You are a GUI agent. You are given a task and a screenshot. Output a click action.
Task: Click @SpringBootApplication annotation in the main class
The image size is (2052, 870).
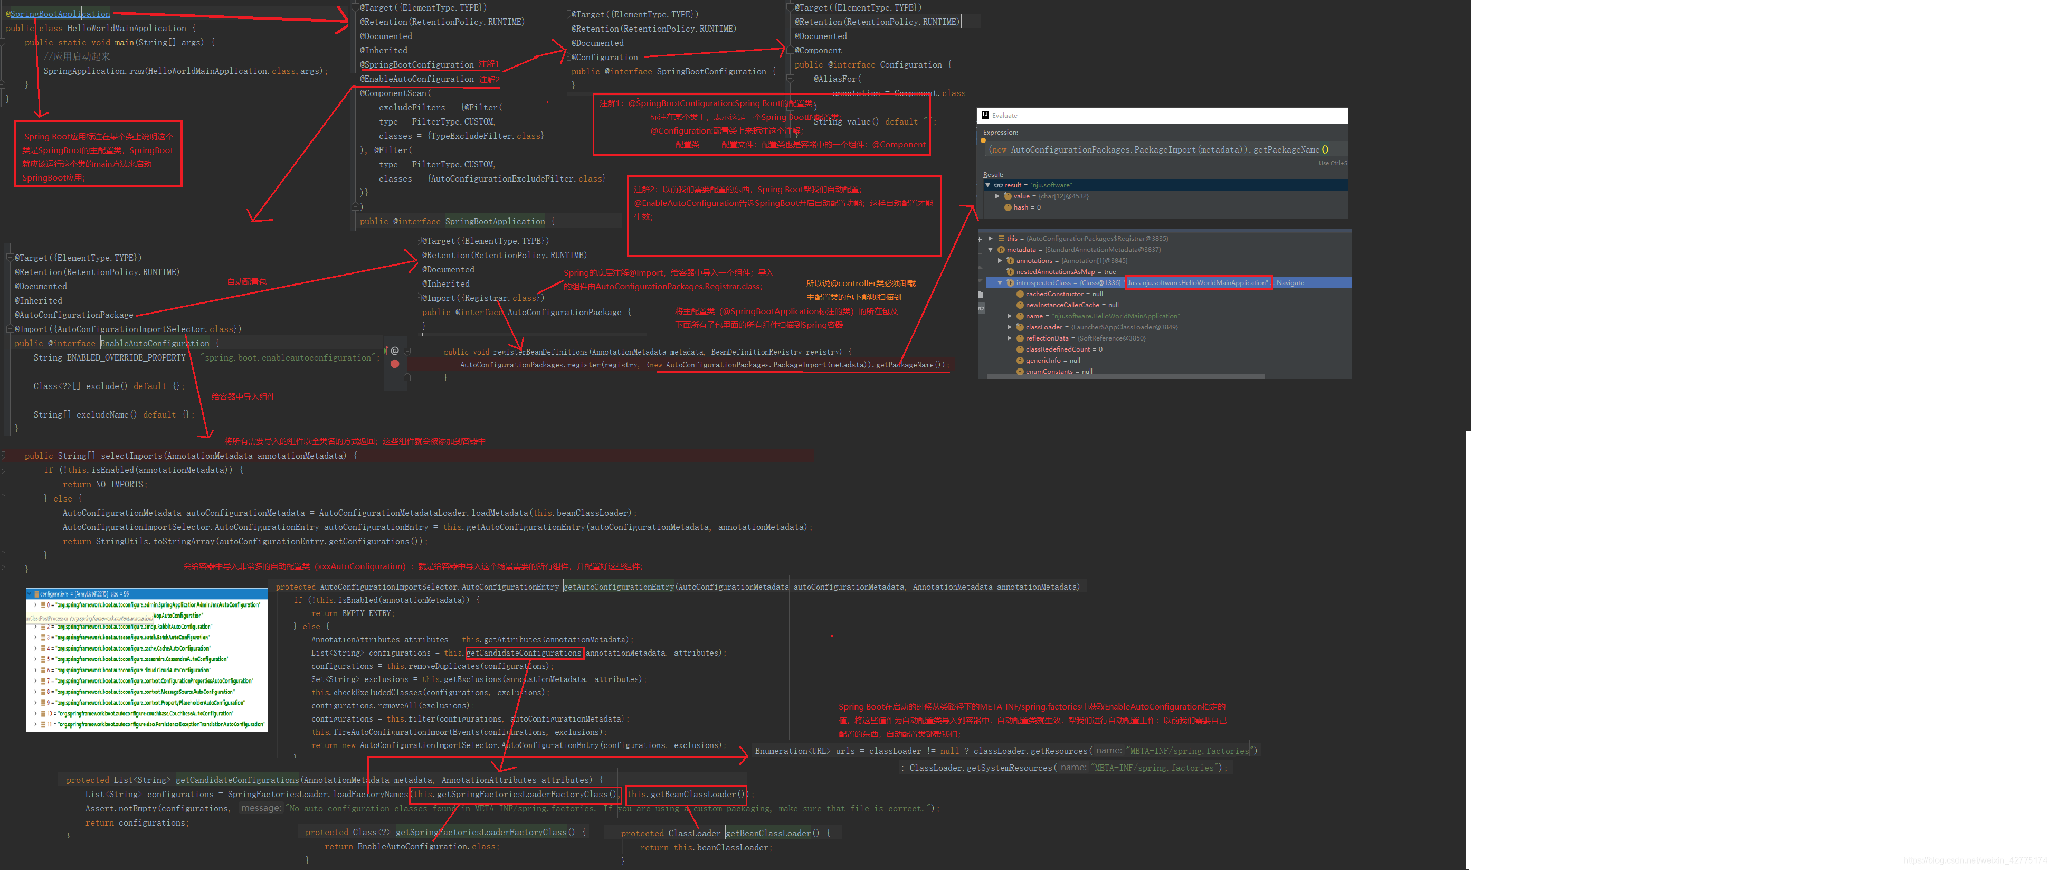[x=58, y=14]
